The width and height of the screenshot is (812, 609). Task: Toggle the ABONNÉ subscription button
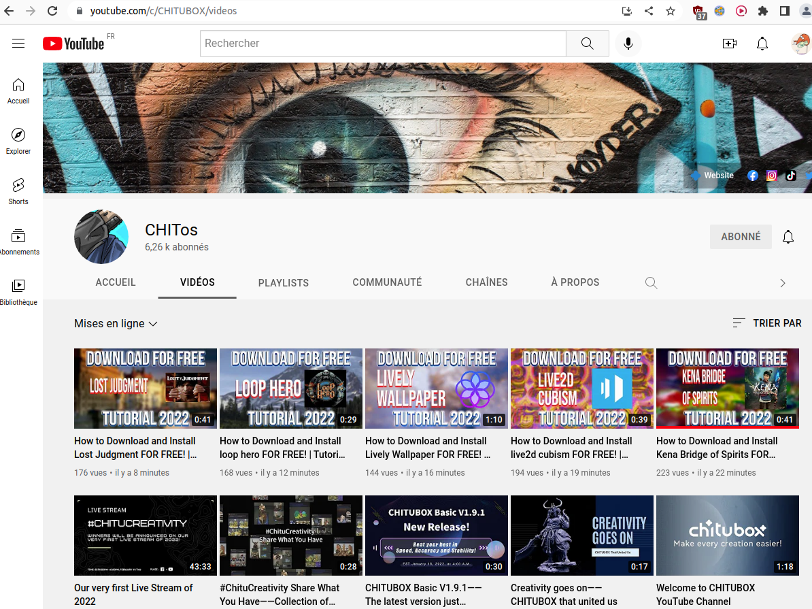(741, 237)
